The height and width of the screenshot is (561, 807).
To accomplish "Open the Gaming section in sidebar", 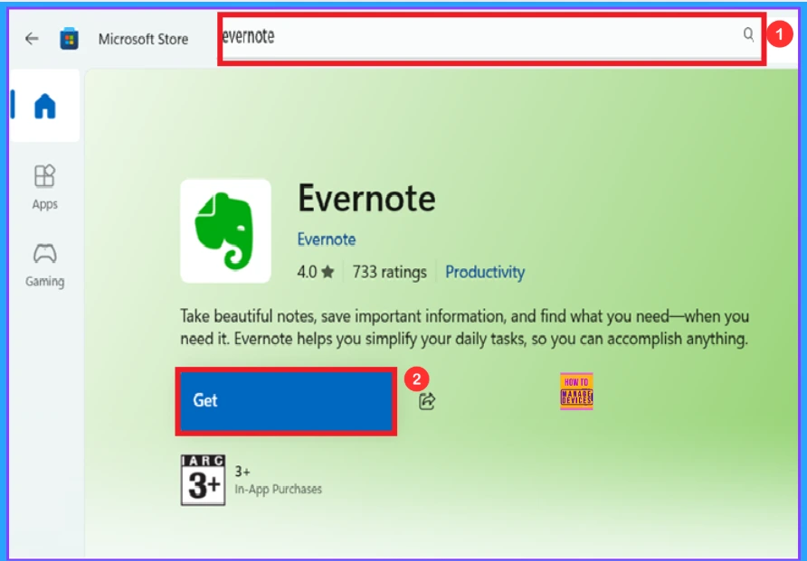I will pos(44,266).
